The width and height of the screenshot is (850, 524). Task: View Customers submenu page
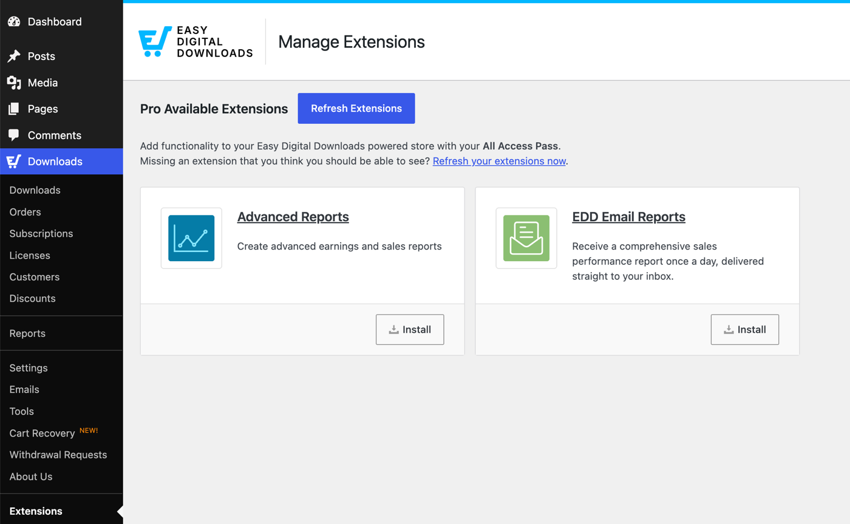35,277
